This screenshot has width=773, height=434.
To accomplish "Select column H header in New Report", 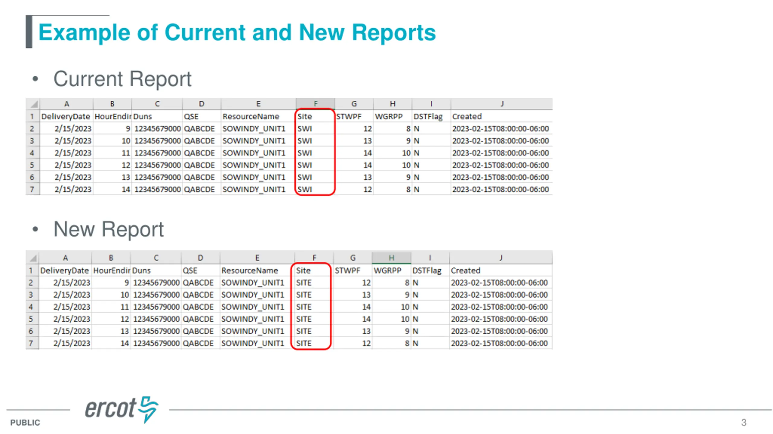I will tap(391, 258).
